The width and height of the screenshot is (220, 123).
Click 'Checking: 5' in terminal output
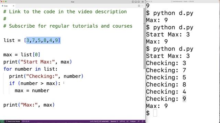pos(166,78)
